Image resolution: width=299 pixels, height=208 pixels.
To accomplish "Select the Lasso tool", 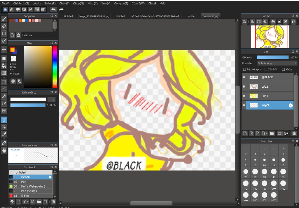I will click(4, 89).
